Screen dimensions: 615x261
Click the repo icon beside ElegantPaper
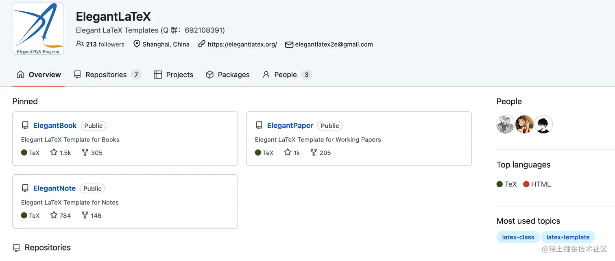[259, 126]
